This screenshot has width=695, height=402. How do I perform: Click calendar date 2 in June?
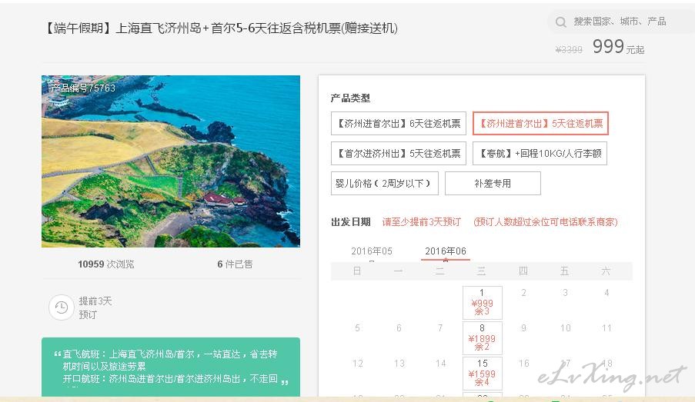[x=523, y=293]
